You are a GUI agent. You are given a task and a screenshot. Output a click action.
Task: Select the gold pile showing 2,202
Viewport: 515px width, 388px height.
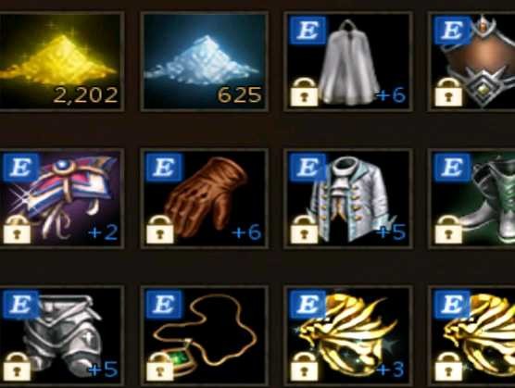pyautogui.click(x=61, y=62)
